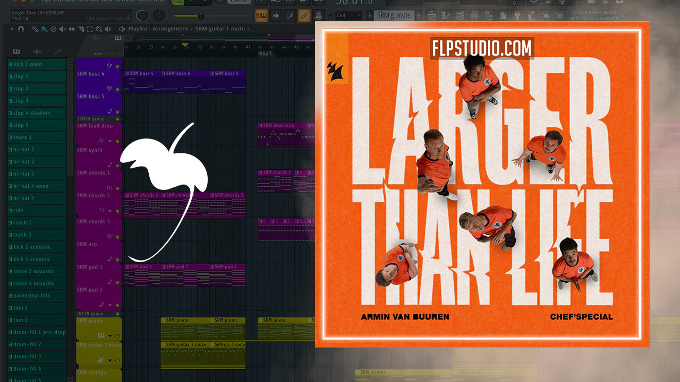Select the Delete tool in playlist toolbar

click(53, 29)
